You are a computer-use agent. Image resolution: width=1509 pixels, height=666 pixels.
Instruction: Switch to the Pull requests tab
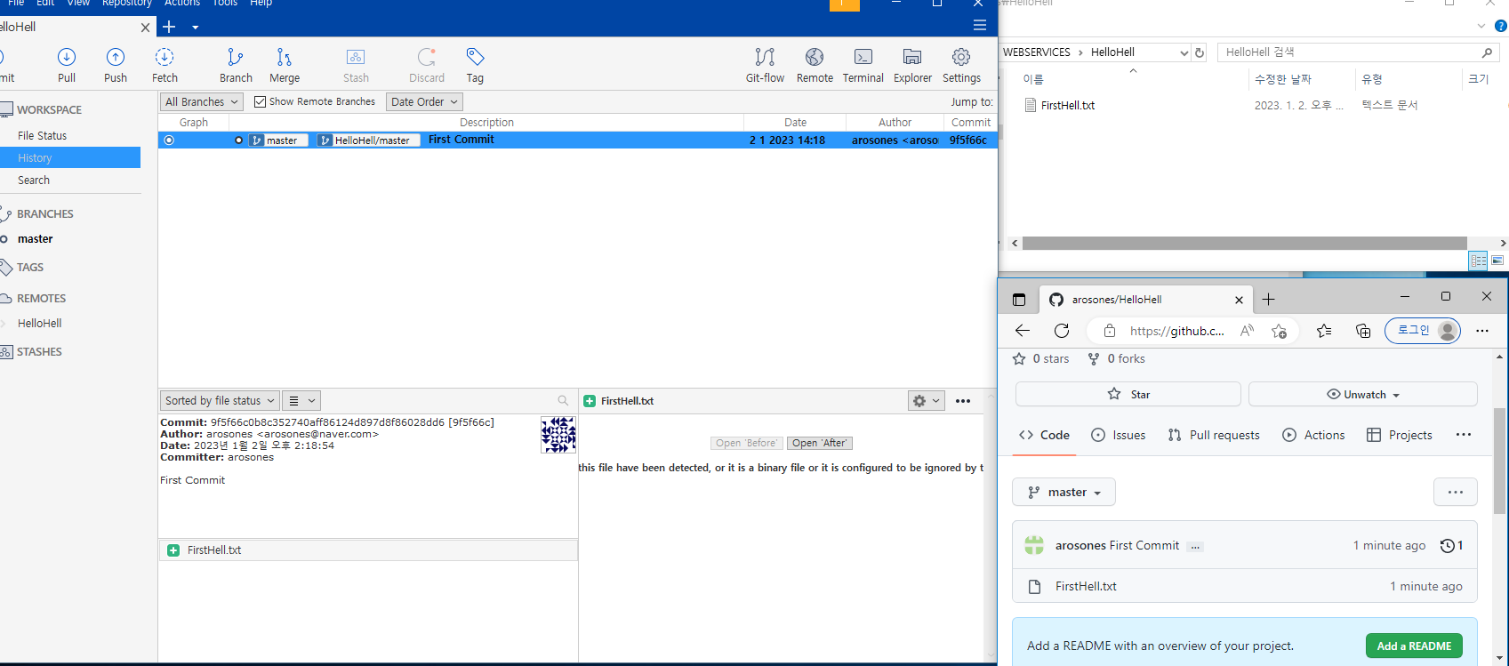(x=1214, y=435)
